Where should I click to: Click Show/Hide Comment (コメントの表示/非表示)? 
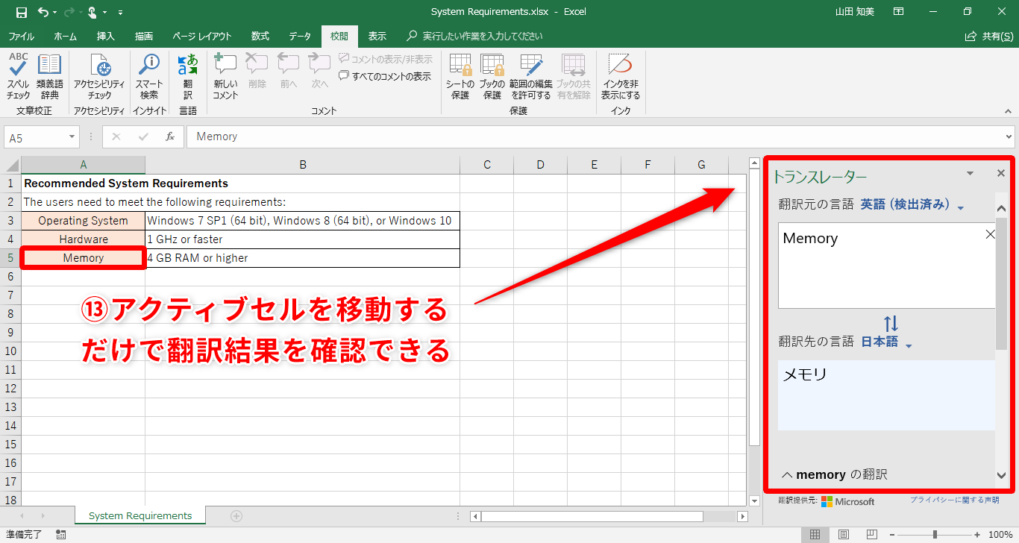pos(385,59)
